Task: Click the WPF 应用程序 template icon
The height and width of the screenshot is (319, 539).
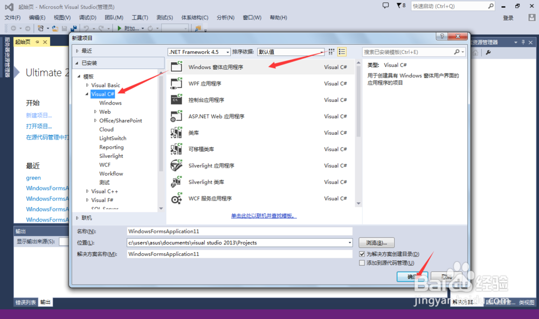Action: click(176, 83)
